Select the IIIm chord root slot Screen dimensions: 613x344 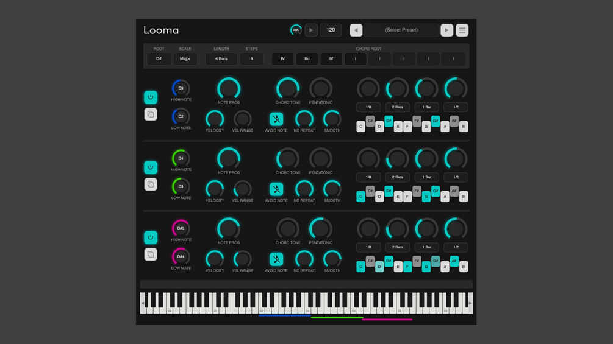(x=307, y=59)
